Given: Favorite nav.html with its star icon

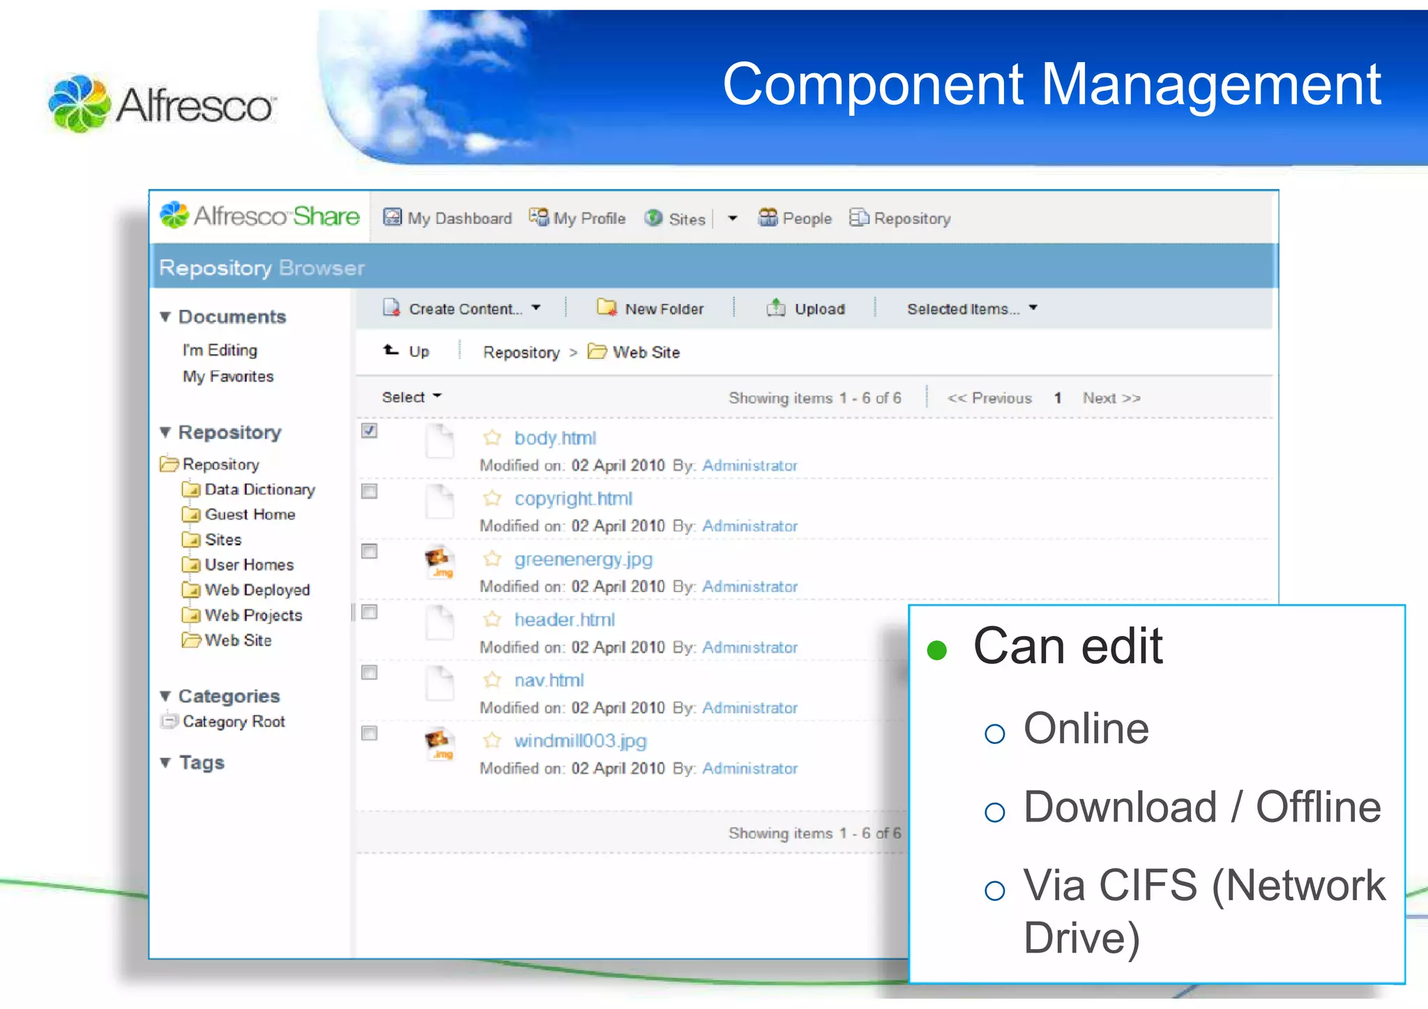Looking at the screenshot, I should point(492,680).
